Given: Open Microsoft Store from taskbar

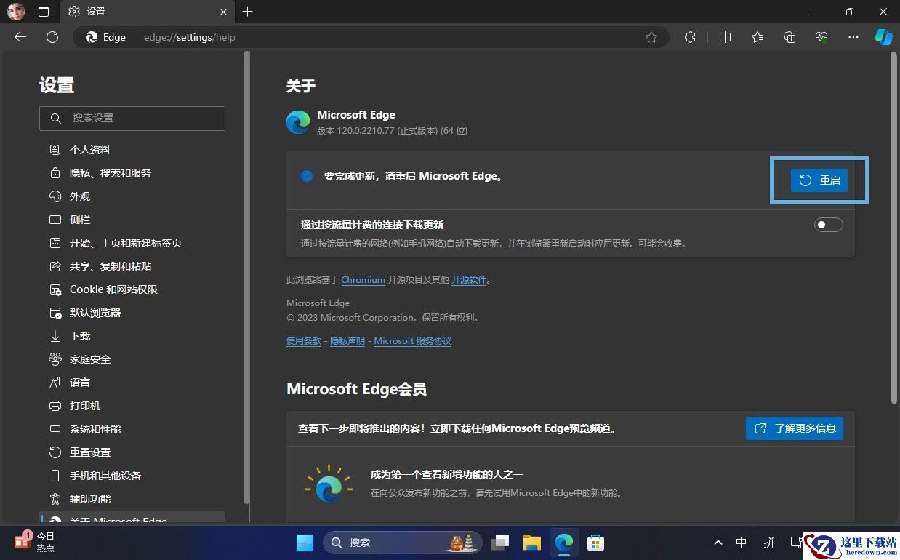Looking at the screenshot, I should point(596,543).
